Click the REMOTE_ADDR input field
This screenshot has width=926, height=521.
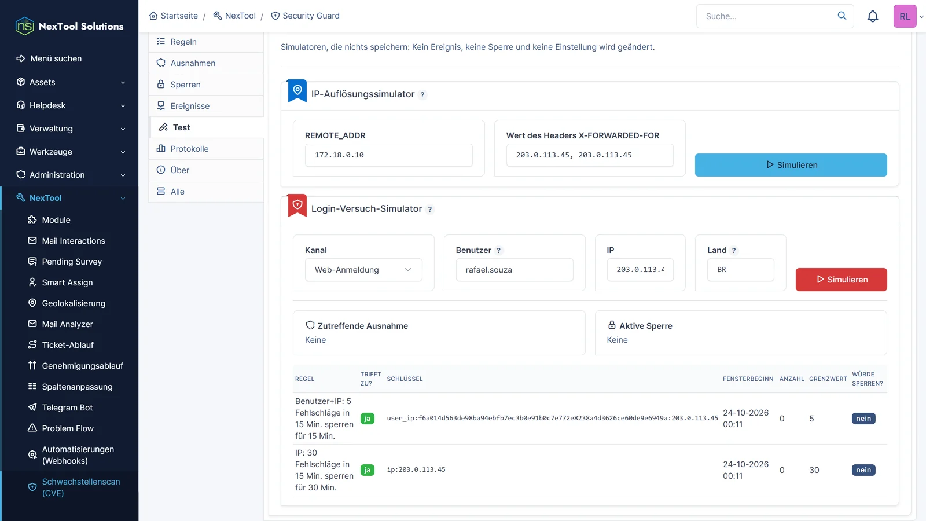click(388, 155)
